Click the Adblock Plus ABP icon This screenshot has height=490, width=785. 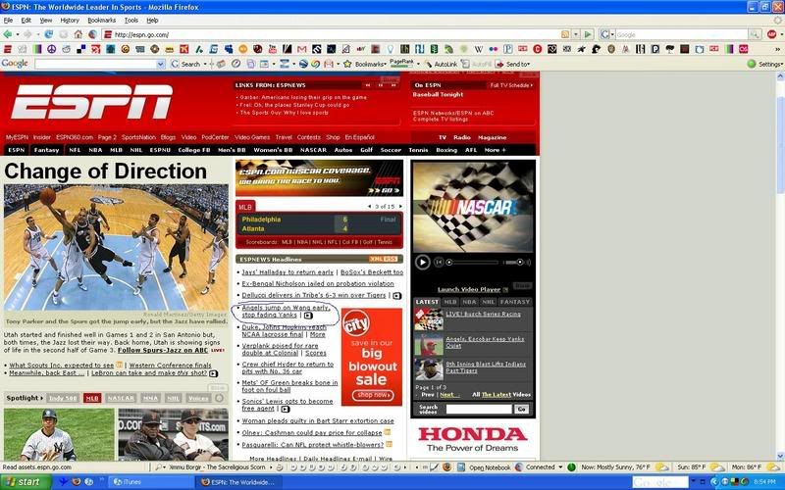(771, 34)
